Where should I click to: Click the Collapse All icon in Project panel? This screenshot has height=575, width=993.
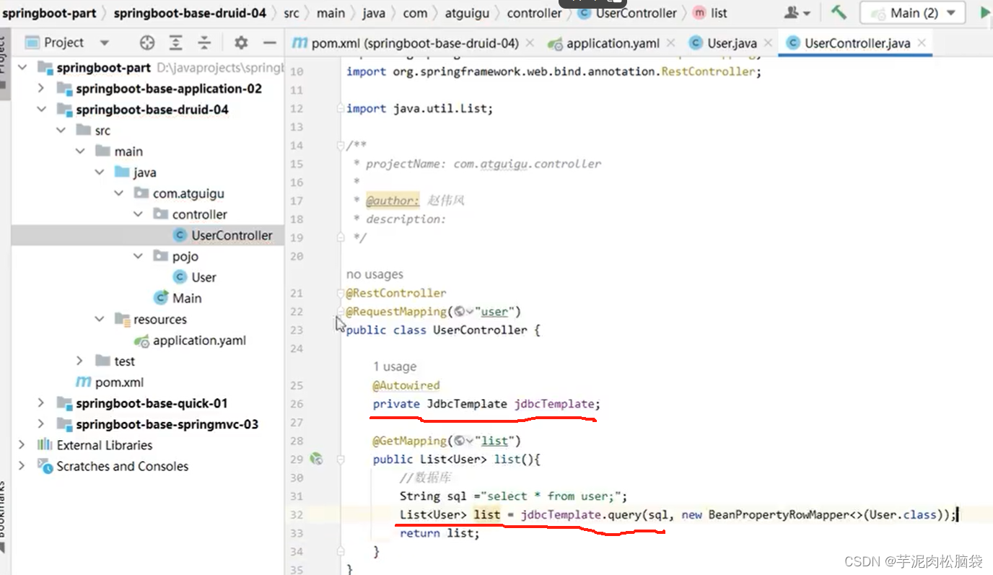pos(204,43)
